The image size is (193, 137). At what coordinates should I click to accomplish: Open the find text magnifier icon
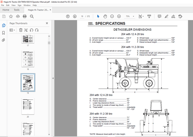[x=32, y=17]
